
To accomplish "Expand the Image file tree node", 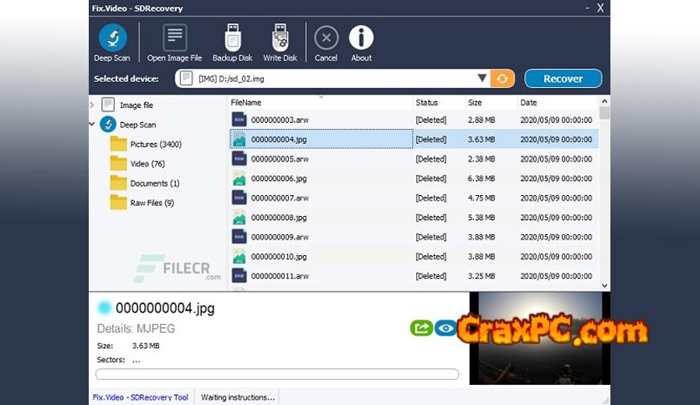I will pos(92,105).
